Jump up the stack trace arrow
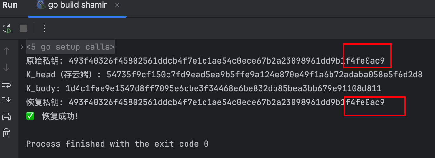 (7, 51)
